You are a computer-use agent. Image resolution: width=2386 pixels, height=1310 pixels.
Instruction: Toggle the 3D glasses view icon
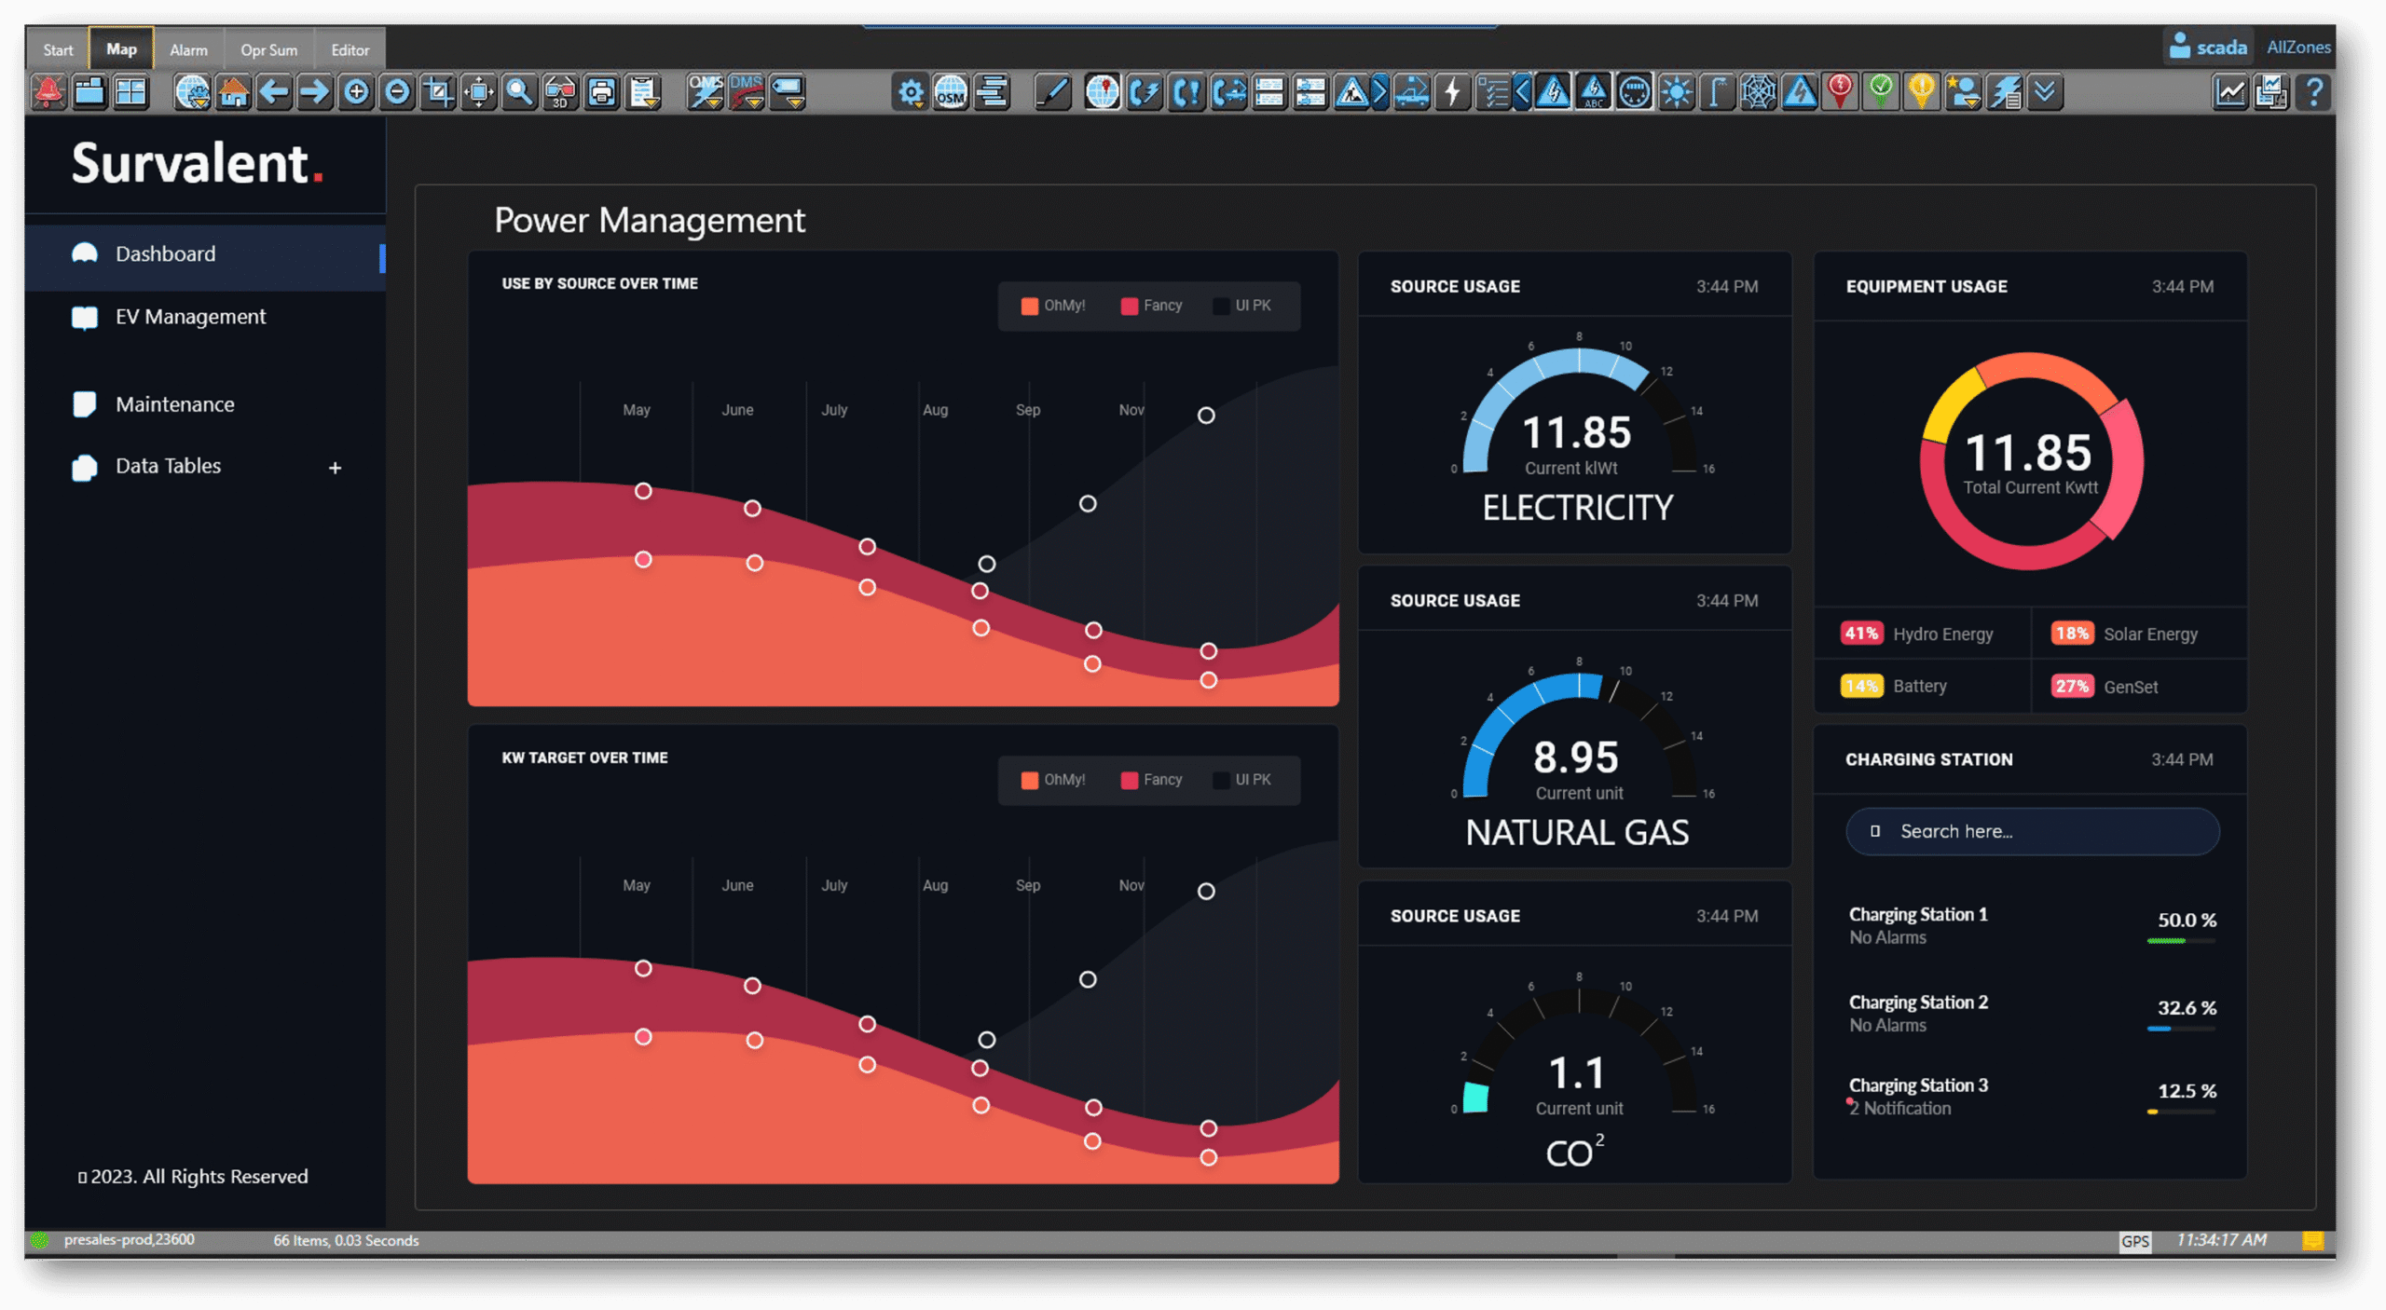(x=560, y=92)
